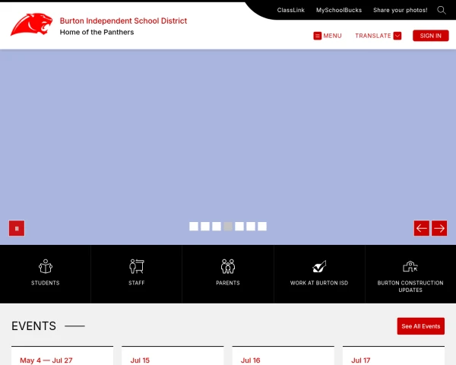
Task: Select the active gray slide indicator
Action: [228, 226]
